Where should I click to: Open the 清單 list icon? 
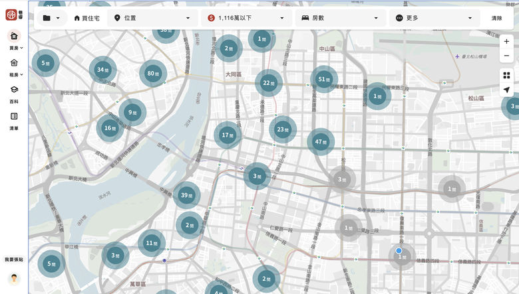coord(14,116)
